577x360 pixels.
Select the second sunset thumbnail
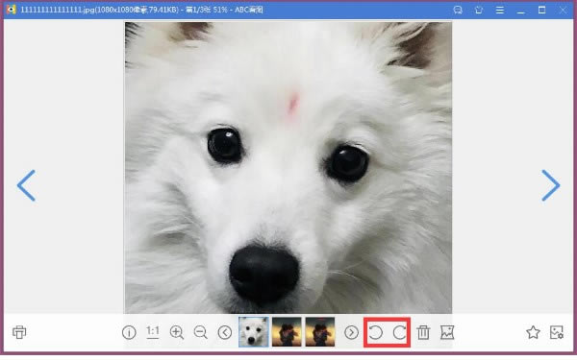point(287,332)
